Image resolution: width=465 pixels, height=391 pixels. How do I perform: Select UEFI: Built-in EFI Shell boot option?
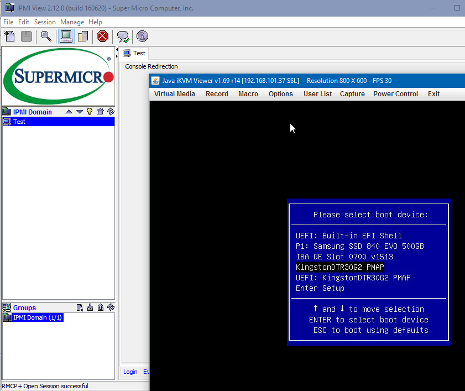pyautogui.click(x=349, y=236)
